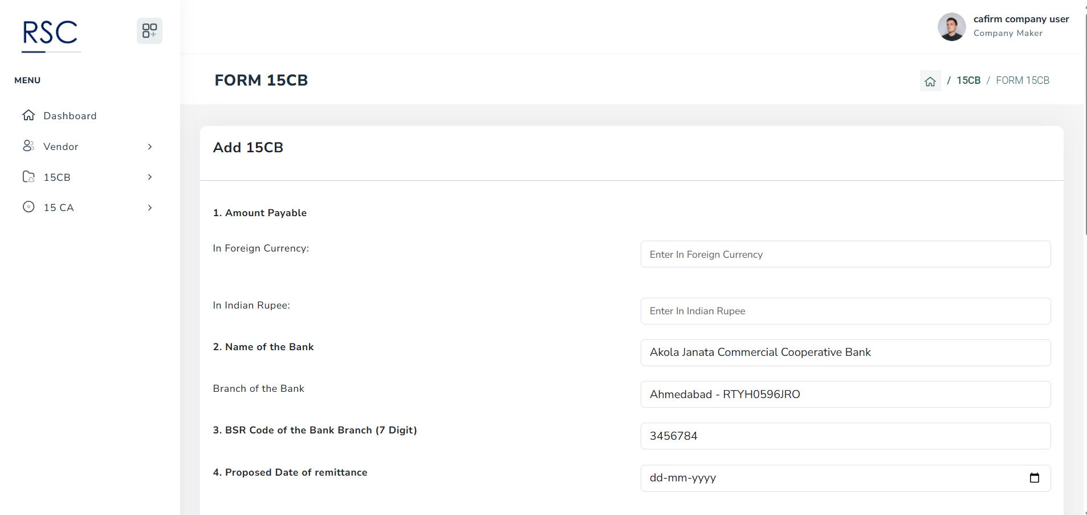
Task: Click the Dashboard home icon
Action: click(x=29, y=115)
